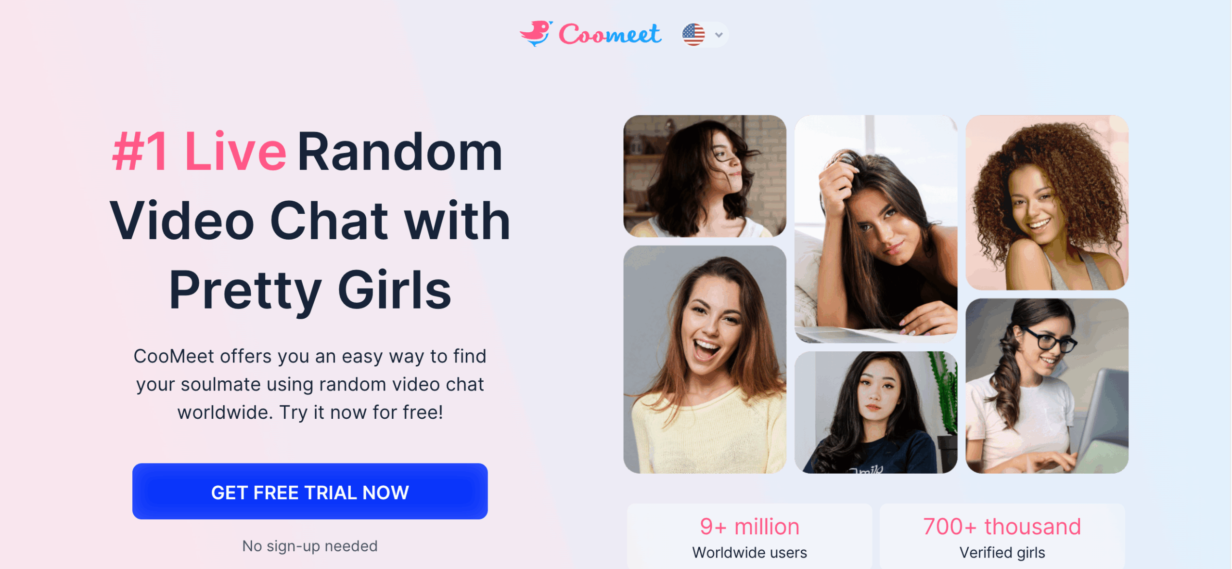
Task: Click the pink Coomeet bird logo icon
Action: click(x=536, y=33)
